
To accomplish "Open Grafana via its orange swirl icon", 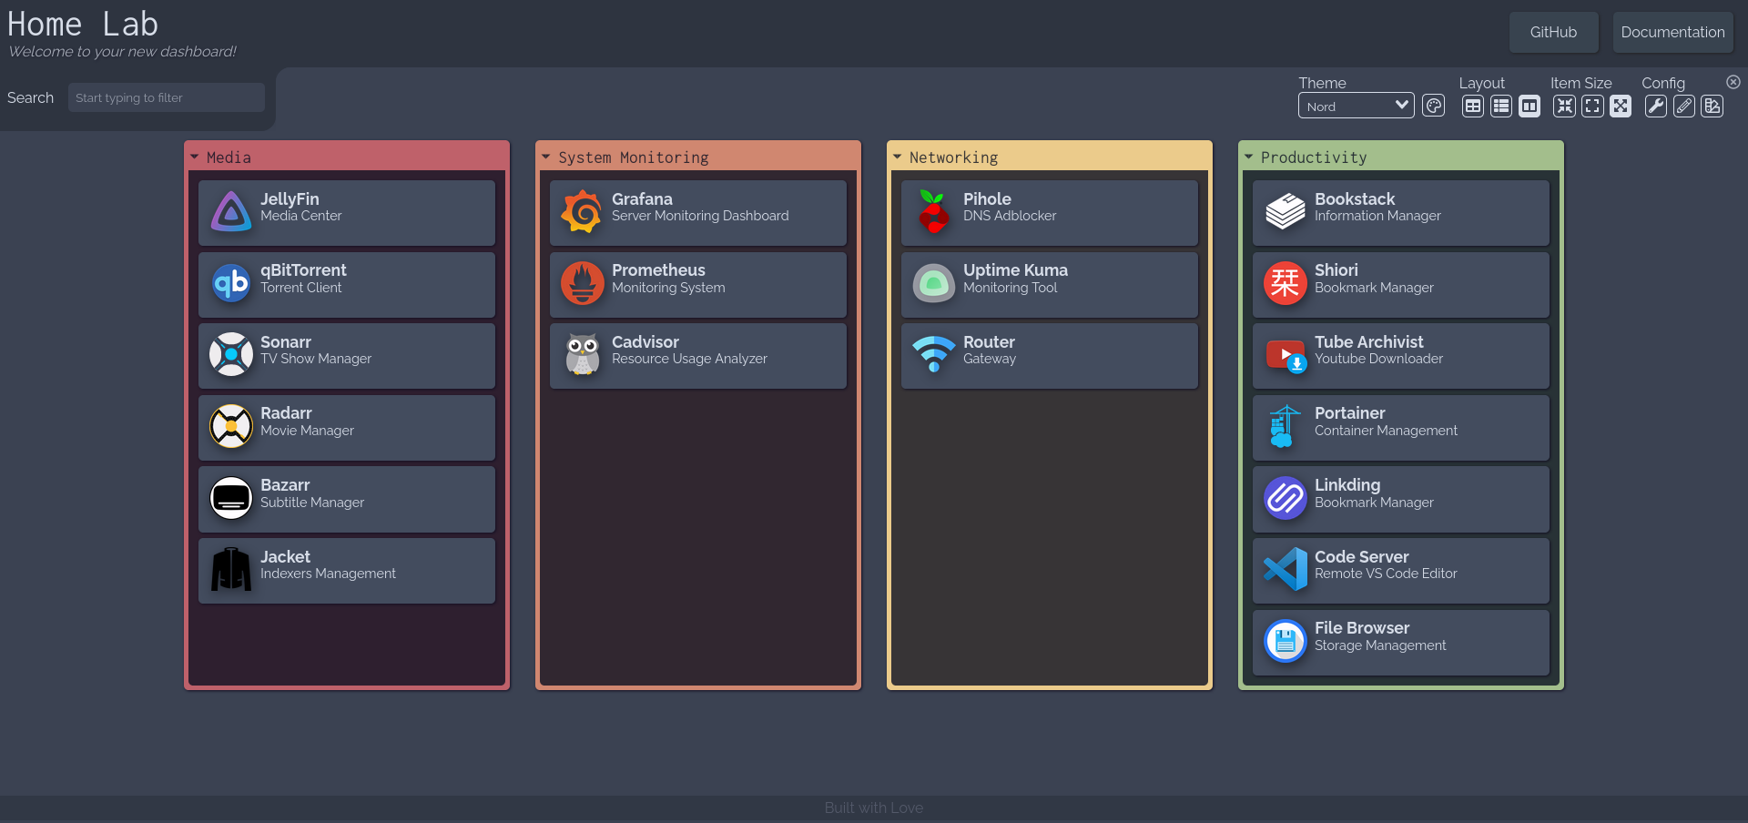I will click(x=583, y=212).
